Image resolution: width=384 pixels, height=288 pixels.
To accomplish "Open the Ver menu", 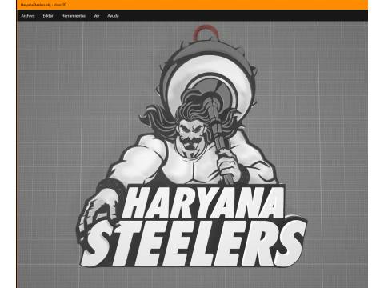I will (x=96, y=16).
